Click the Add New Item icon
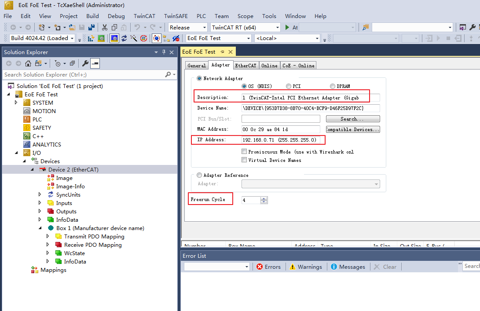The width and height of the screenshot is (480, 311). (x=57, y=27)
